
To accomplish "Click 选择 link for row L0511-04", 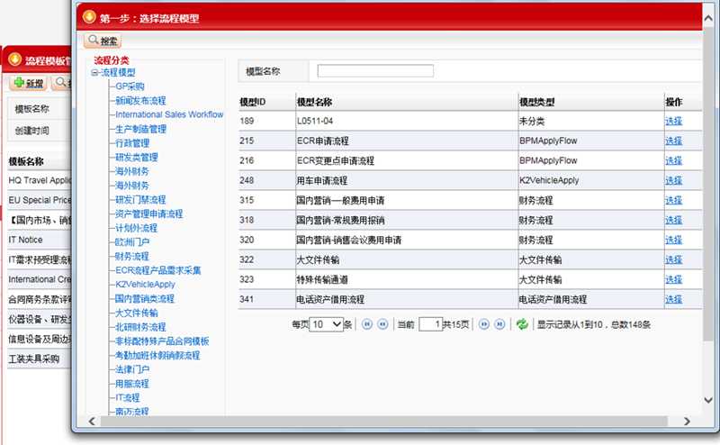I will point(673,121).
